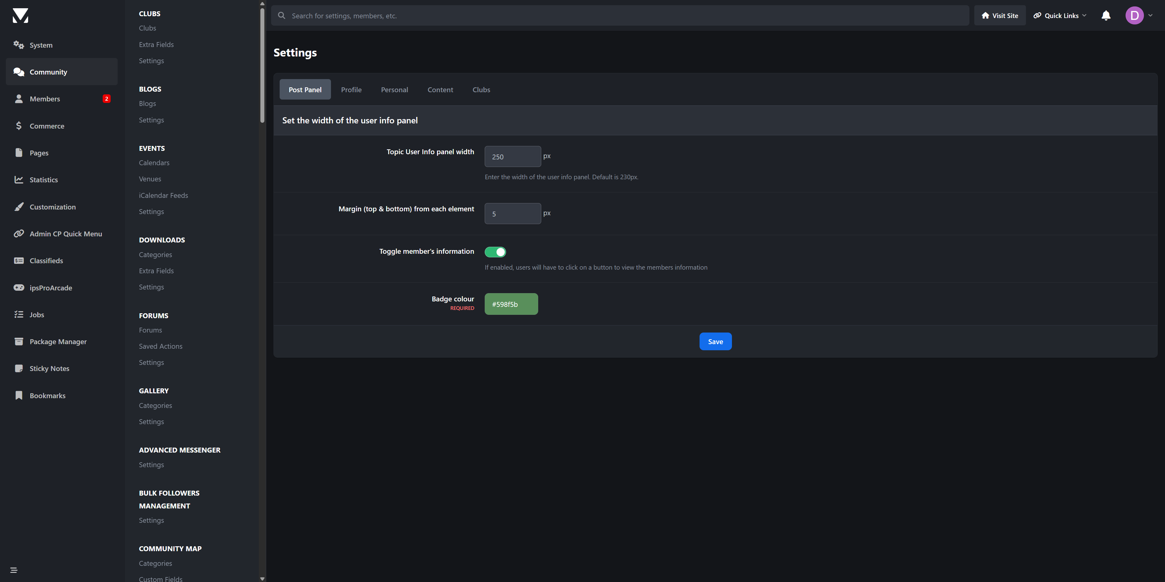This screenshot has width=1165, height=582.
Task: Switch to the Profile tab
Action: pos(351,90)
